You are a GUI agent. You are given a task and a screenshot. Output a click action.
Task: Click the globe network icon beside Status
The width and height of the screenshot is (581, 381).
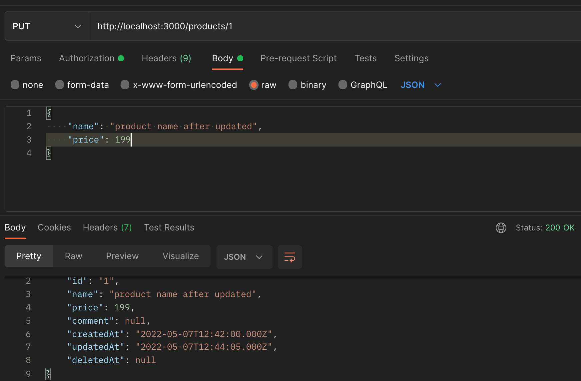click(x=501, y=228)
